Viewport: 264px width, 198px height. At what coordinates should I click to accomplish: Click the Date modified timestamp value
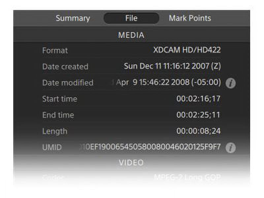168,82
